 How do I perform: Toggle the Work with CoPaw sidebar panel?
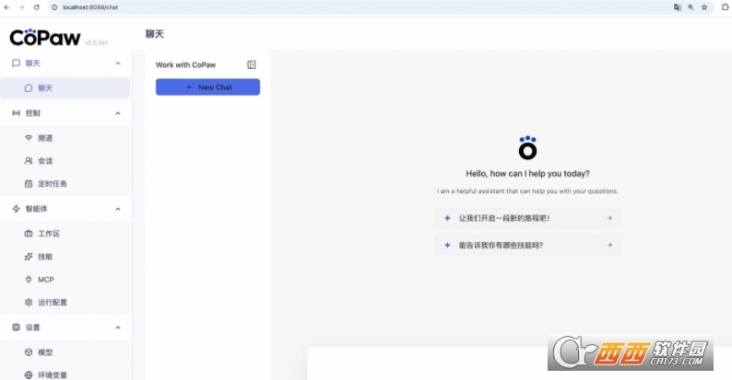pyautogui.click(x=252, y=64)
